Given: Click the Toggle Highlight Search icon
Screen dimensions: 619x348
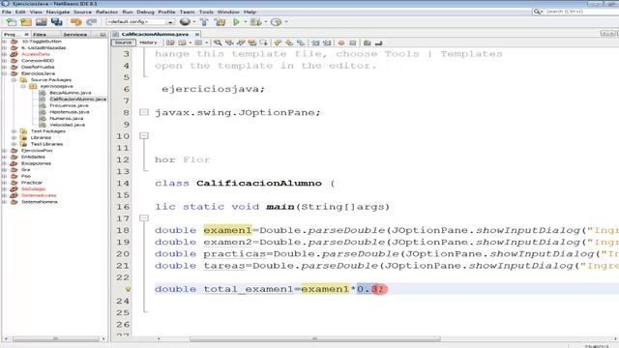Looking at the screenshot, I should tap(251, 43).
